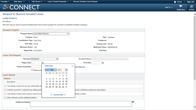The width and height of the screenshot is (196, 110).
Task: Select catastrophic illness leave reason radio
Action: (x=5, y=86)
